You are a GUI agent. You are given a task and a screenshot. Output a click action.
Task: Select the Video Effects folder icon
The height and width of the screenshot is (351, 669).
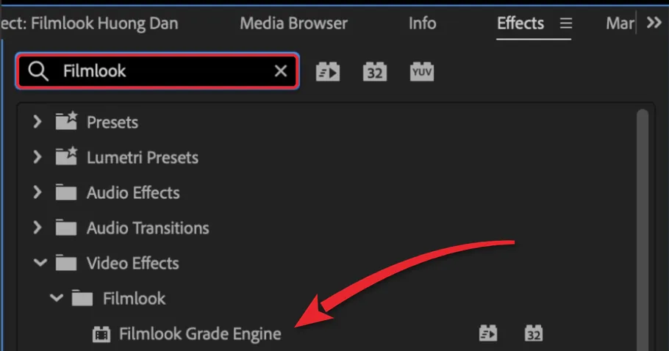(66, 262)
